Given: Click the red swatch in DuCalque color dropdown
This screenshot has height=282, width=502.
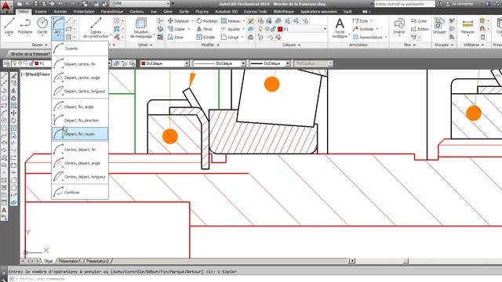Looking at the screenshot, I should click(x=143, y=63).
